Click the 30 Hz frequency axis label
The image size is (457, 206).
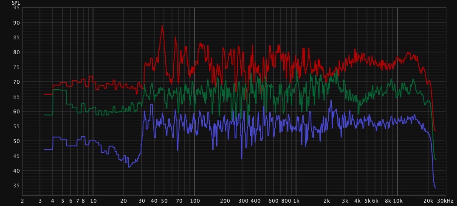click(x=142, y=201)
